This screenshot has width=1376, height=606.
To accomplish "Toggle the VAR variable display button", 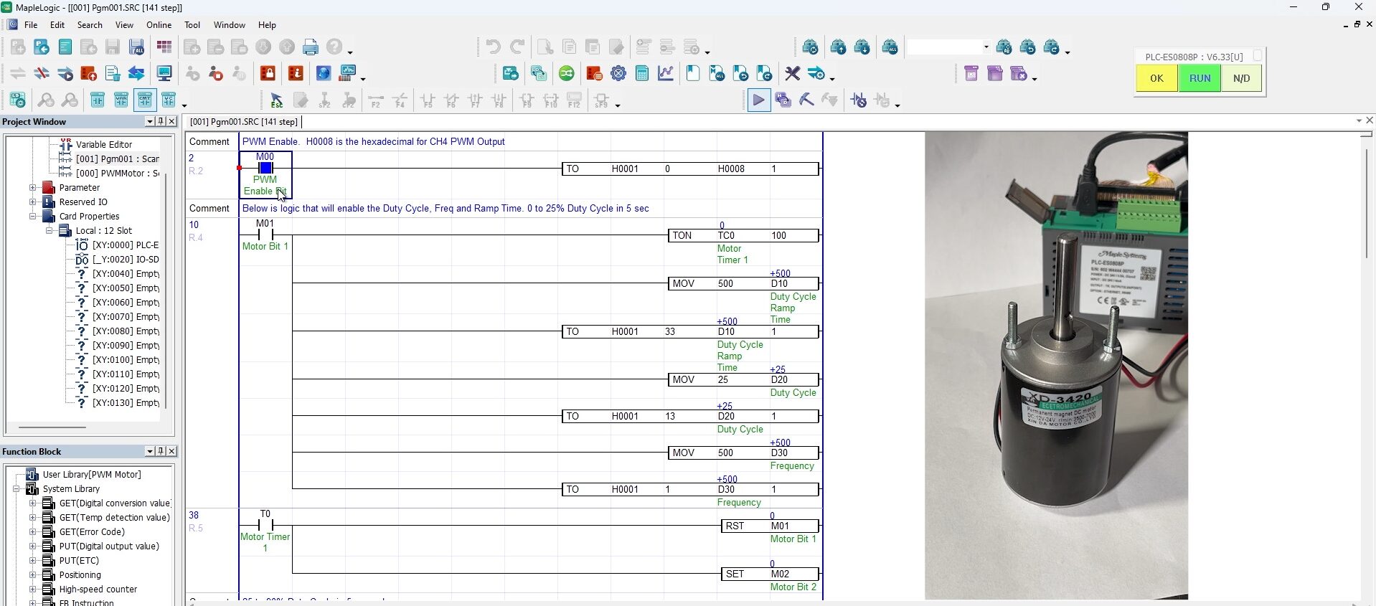I will pos(121,100).
